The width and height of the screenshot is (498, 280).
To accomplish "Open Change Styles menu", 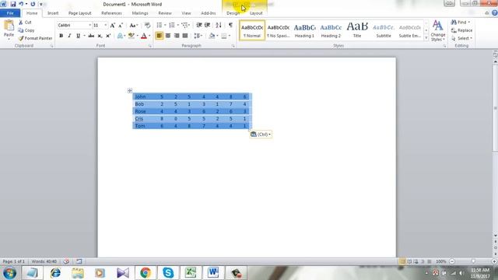I will pyautogui.click(x=437, y=30).
